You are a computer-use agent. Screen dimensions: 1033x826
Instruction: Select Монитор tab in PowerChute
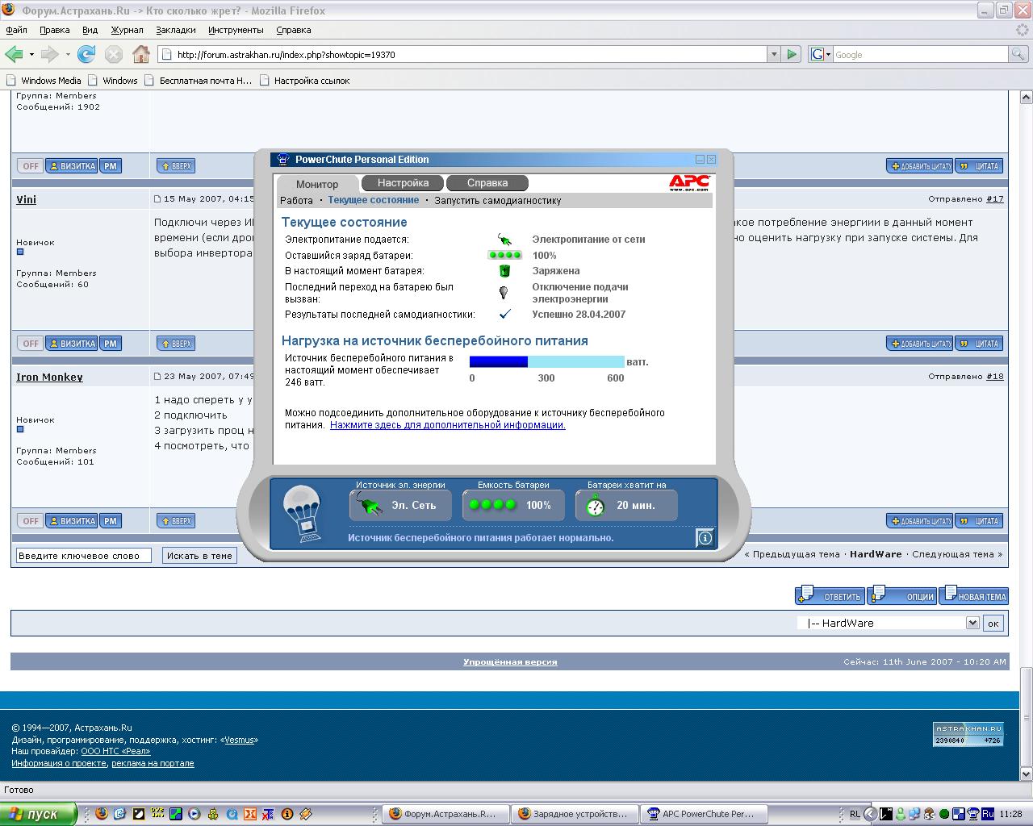tap(317, 184)
